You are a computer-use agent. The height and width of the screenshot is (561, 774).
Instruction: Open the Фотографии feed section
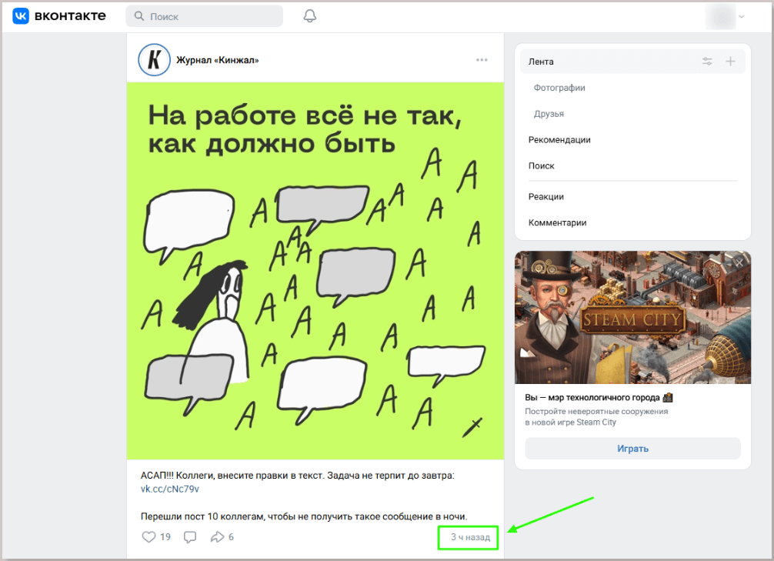[559, 88]
